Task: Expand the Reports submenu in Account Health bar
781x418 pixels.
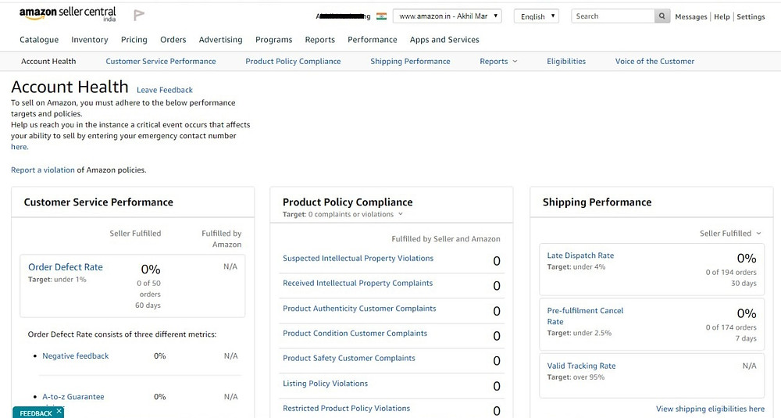Action: pyautogui.click(x=498, y=61)
